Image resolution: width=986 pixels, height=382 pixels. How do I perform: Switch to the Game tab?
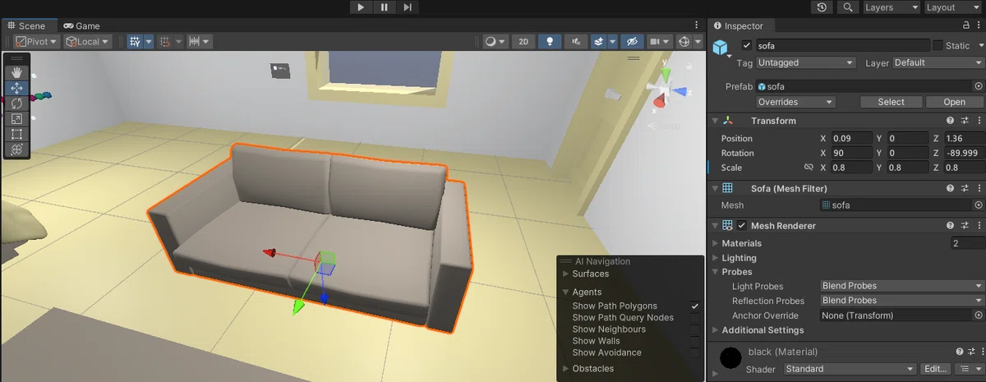[81, 25]
